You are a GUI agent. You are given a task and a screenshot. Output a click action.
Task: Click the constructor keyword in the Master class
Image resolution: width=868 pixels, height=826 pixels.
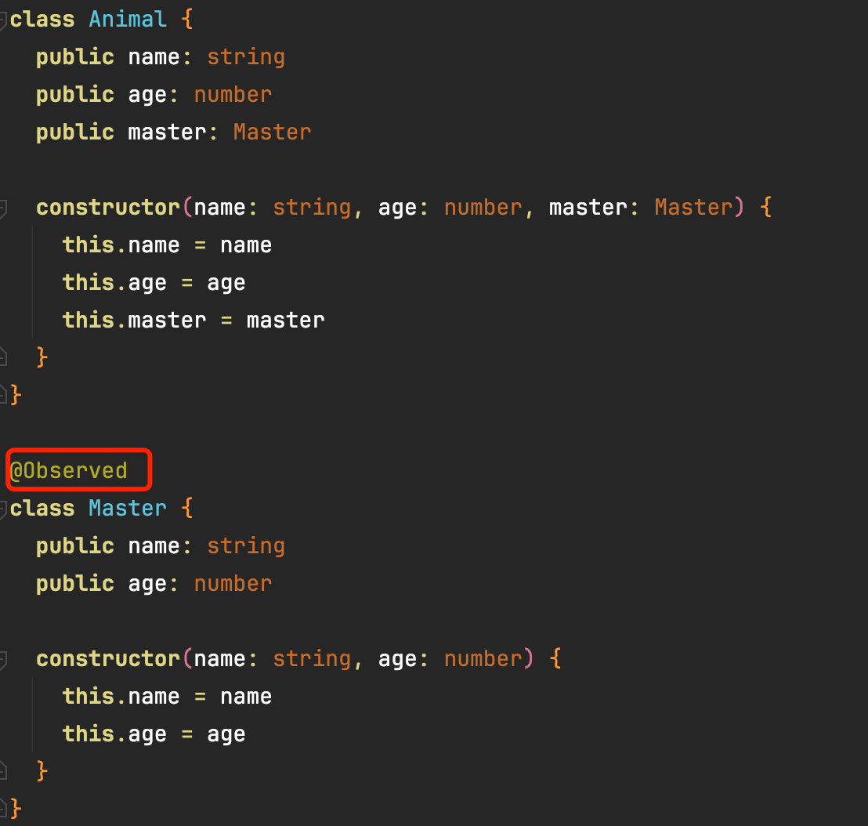[108, 659]
